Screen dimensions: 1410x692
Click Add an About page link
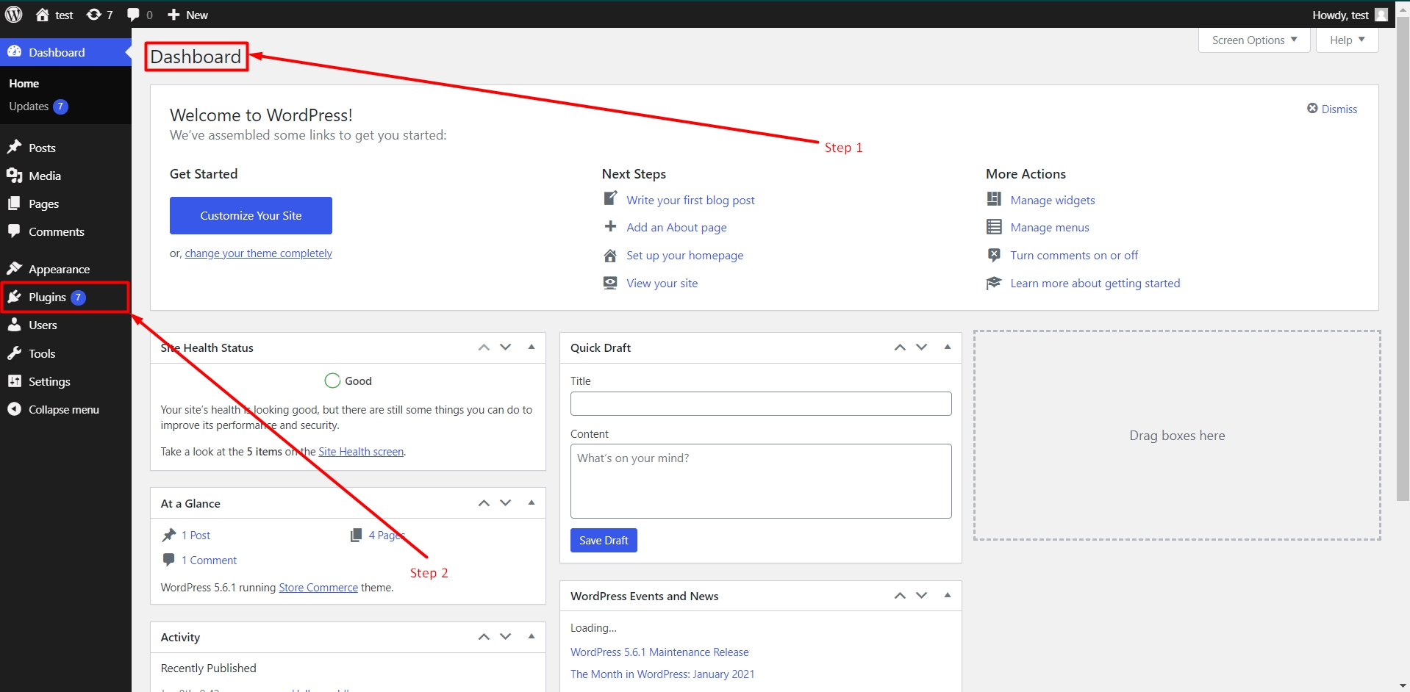click(x=676, y=227)
